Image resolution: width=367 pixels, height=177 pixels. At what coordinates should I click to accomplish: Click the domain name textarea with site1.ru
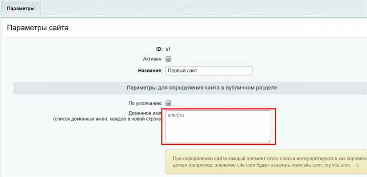pos(218,126)
